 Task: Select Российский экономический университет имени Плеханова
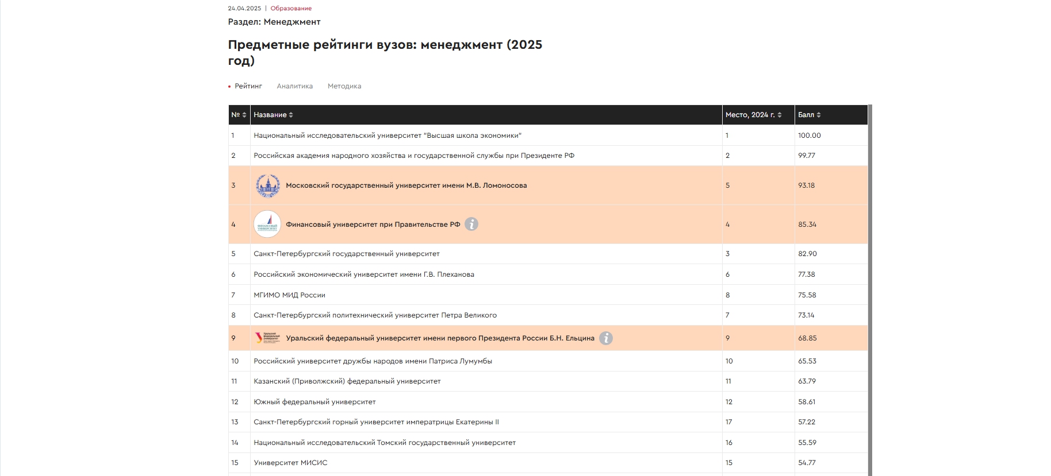pos(548,274)
